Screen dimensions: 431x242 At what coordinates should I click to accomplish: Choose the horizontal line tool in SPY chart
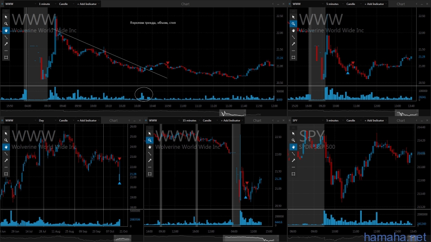[293, 167]
